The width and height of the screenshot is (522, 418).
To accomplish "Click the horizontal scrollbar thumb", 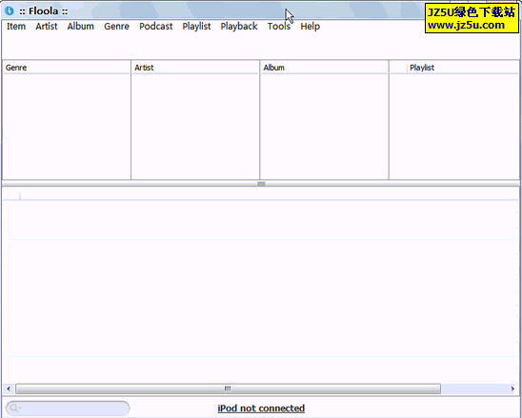I will [x=228, y=388].
